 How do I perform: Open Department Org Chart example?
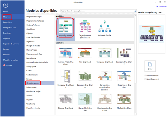click(124, 76)
